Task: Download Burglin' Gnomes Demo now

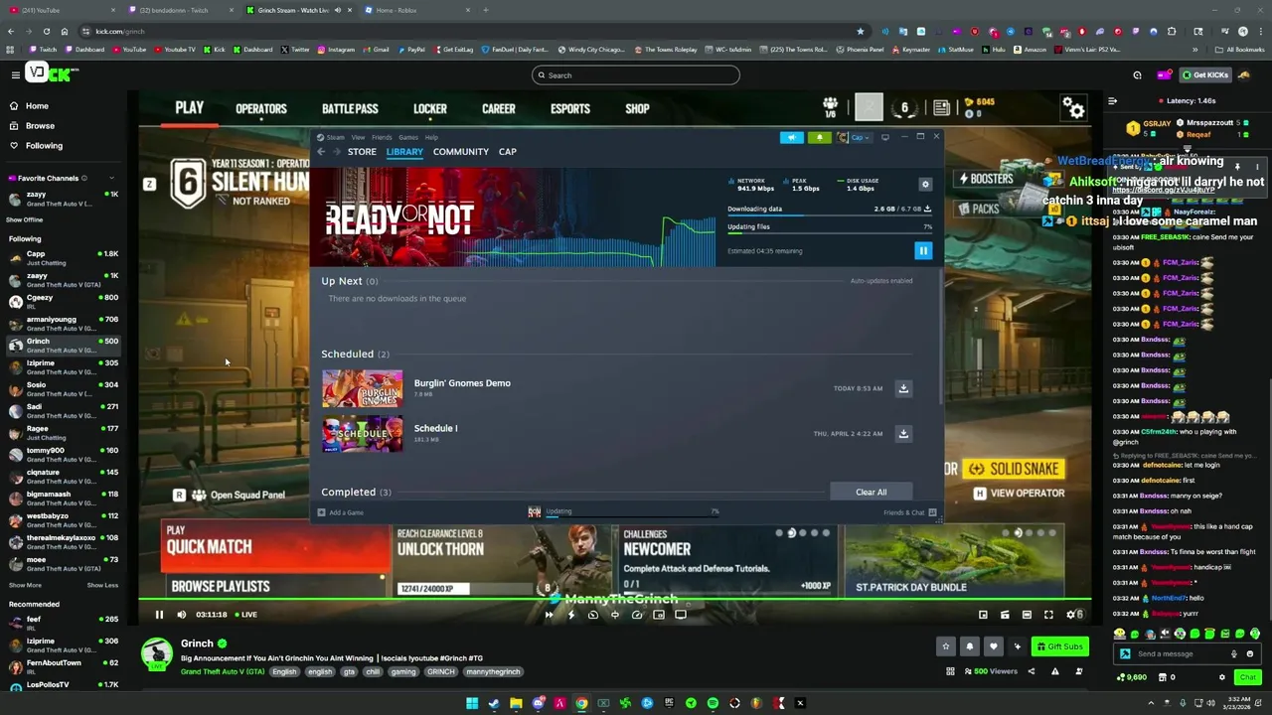Action: coord(903,388)
